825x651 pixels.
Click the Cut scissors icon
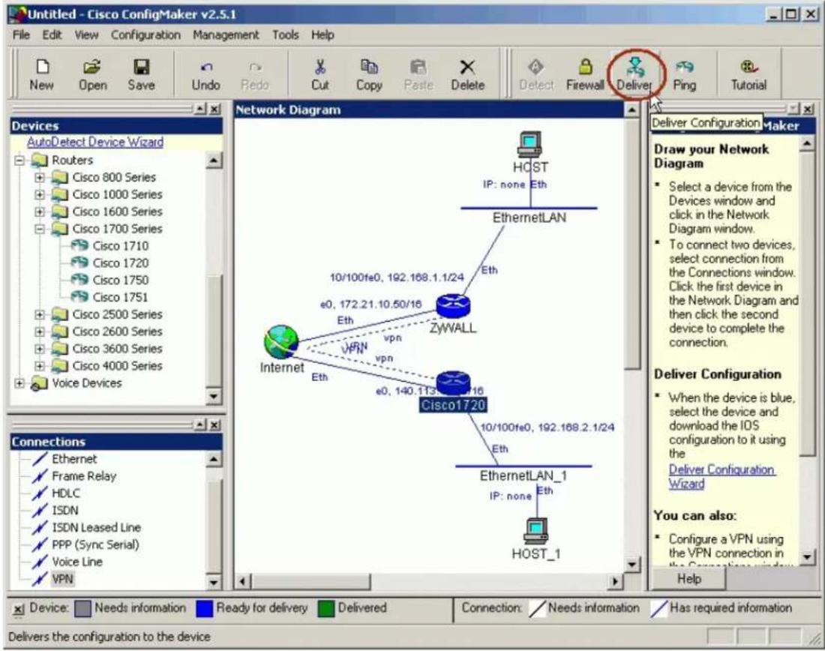click(320, 75)
